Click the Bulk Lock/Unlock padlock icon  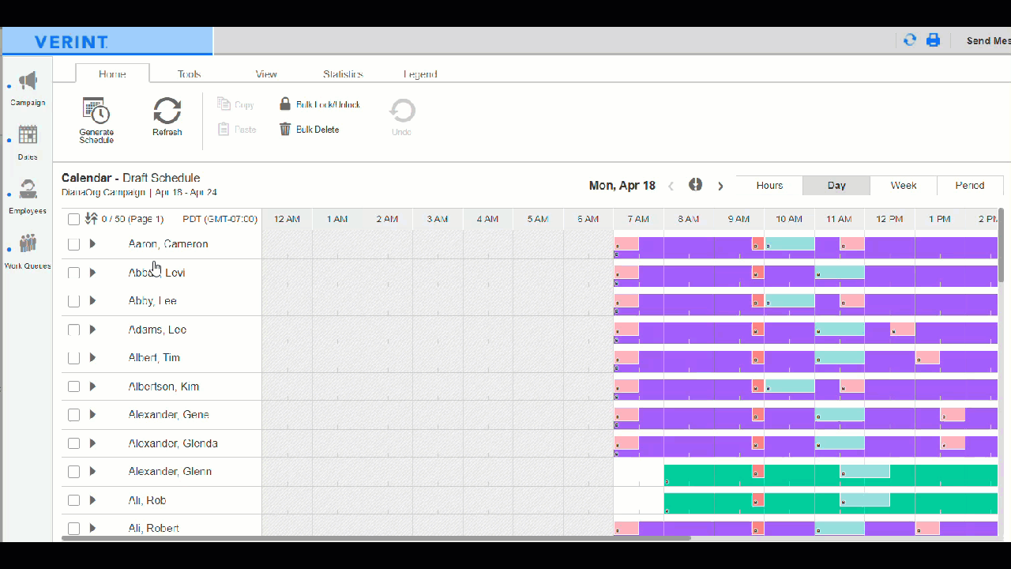(x=285, y=104)
